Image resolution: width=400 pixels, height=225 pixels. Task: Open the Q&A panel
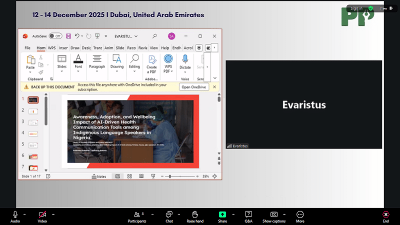pos(248,214)
